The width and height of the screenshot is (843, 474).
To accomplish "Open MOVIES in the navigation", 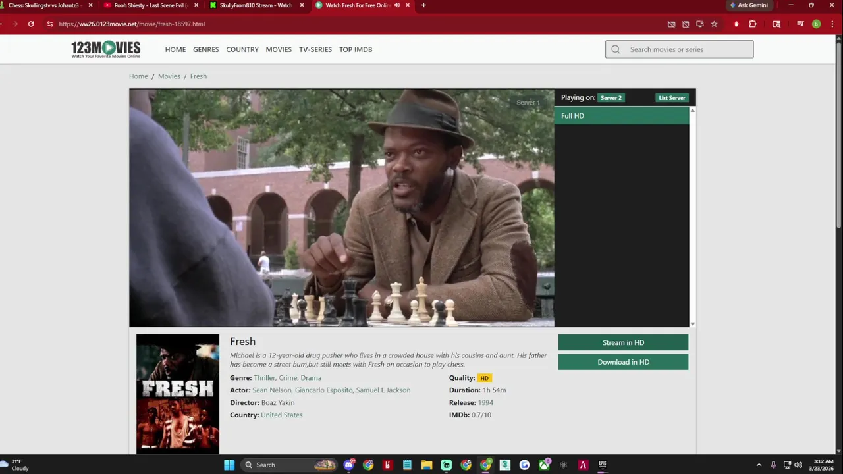I will [x=279, y=49].
